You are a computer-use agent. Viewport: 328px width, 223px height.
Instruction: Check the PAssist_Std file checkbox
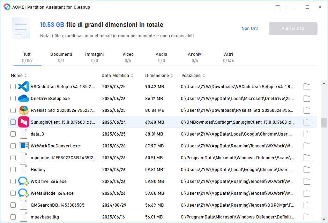click(13, 110)
